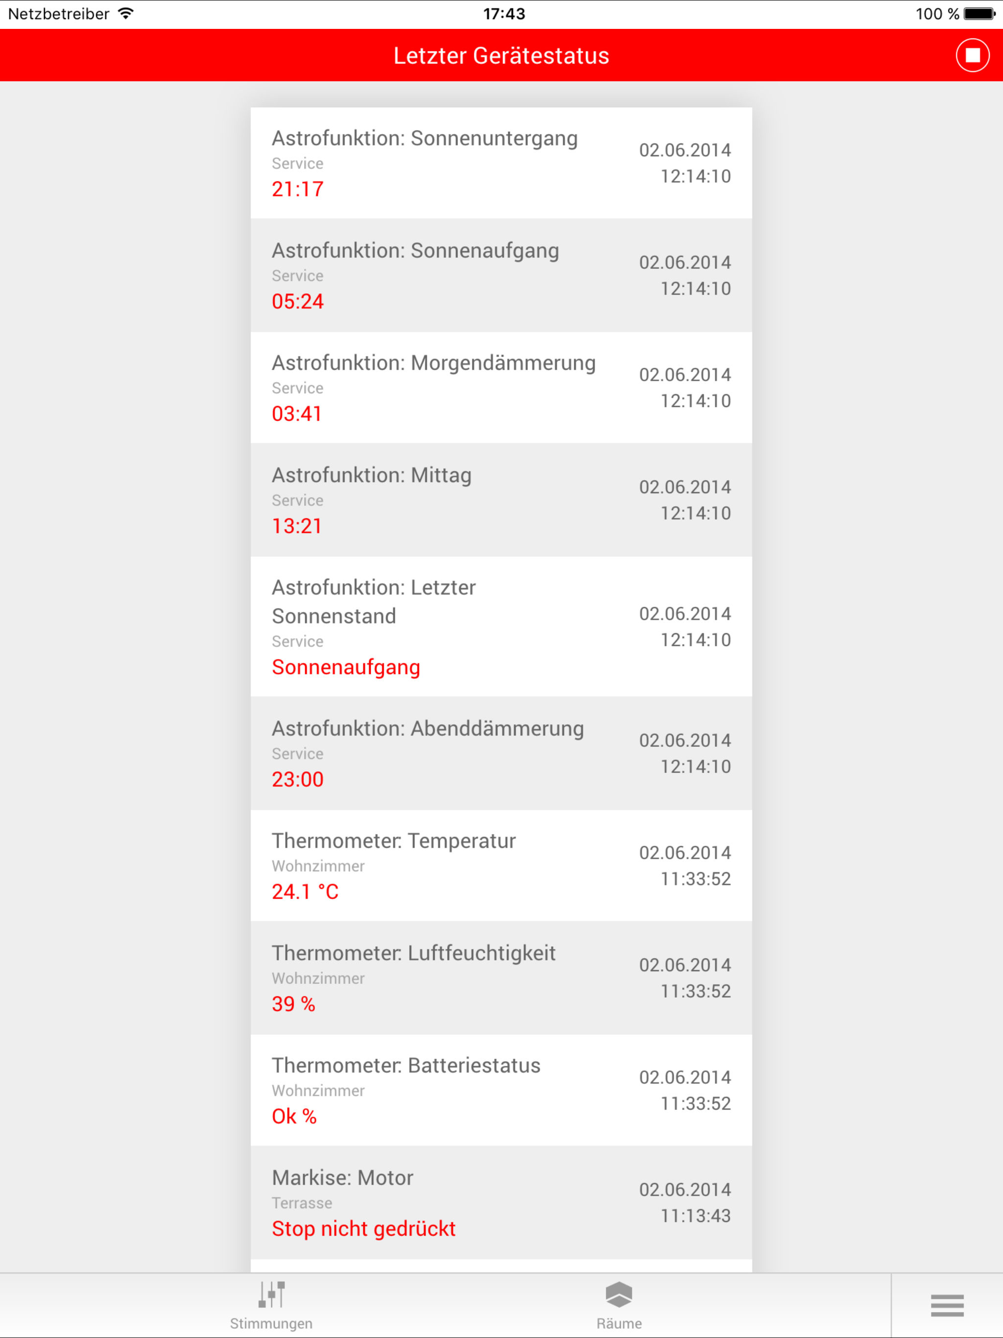The image size is (1003, 1338).
Task: Open the Astrofunktion: Abenddämmerung row
Action: tap(501, 753)
